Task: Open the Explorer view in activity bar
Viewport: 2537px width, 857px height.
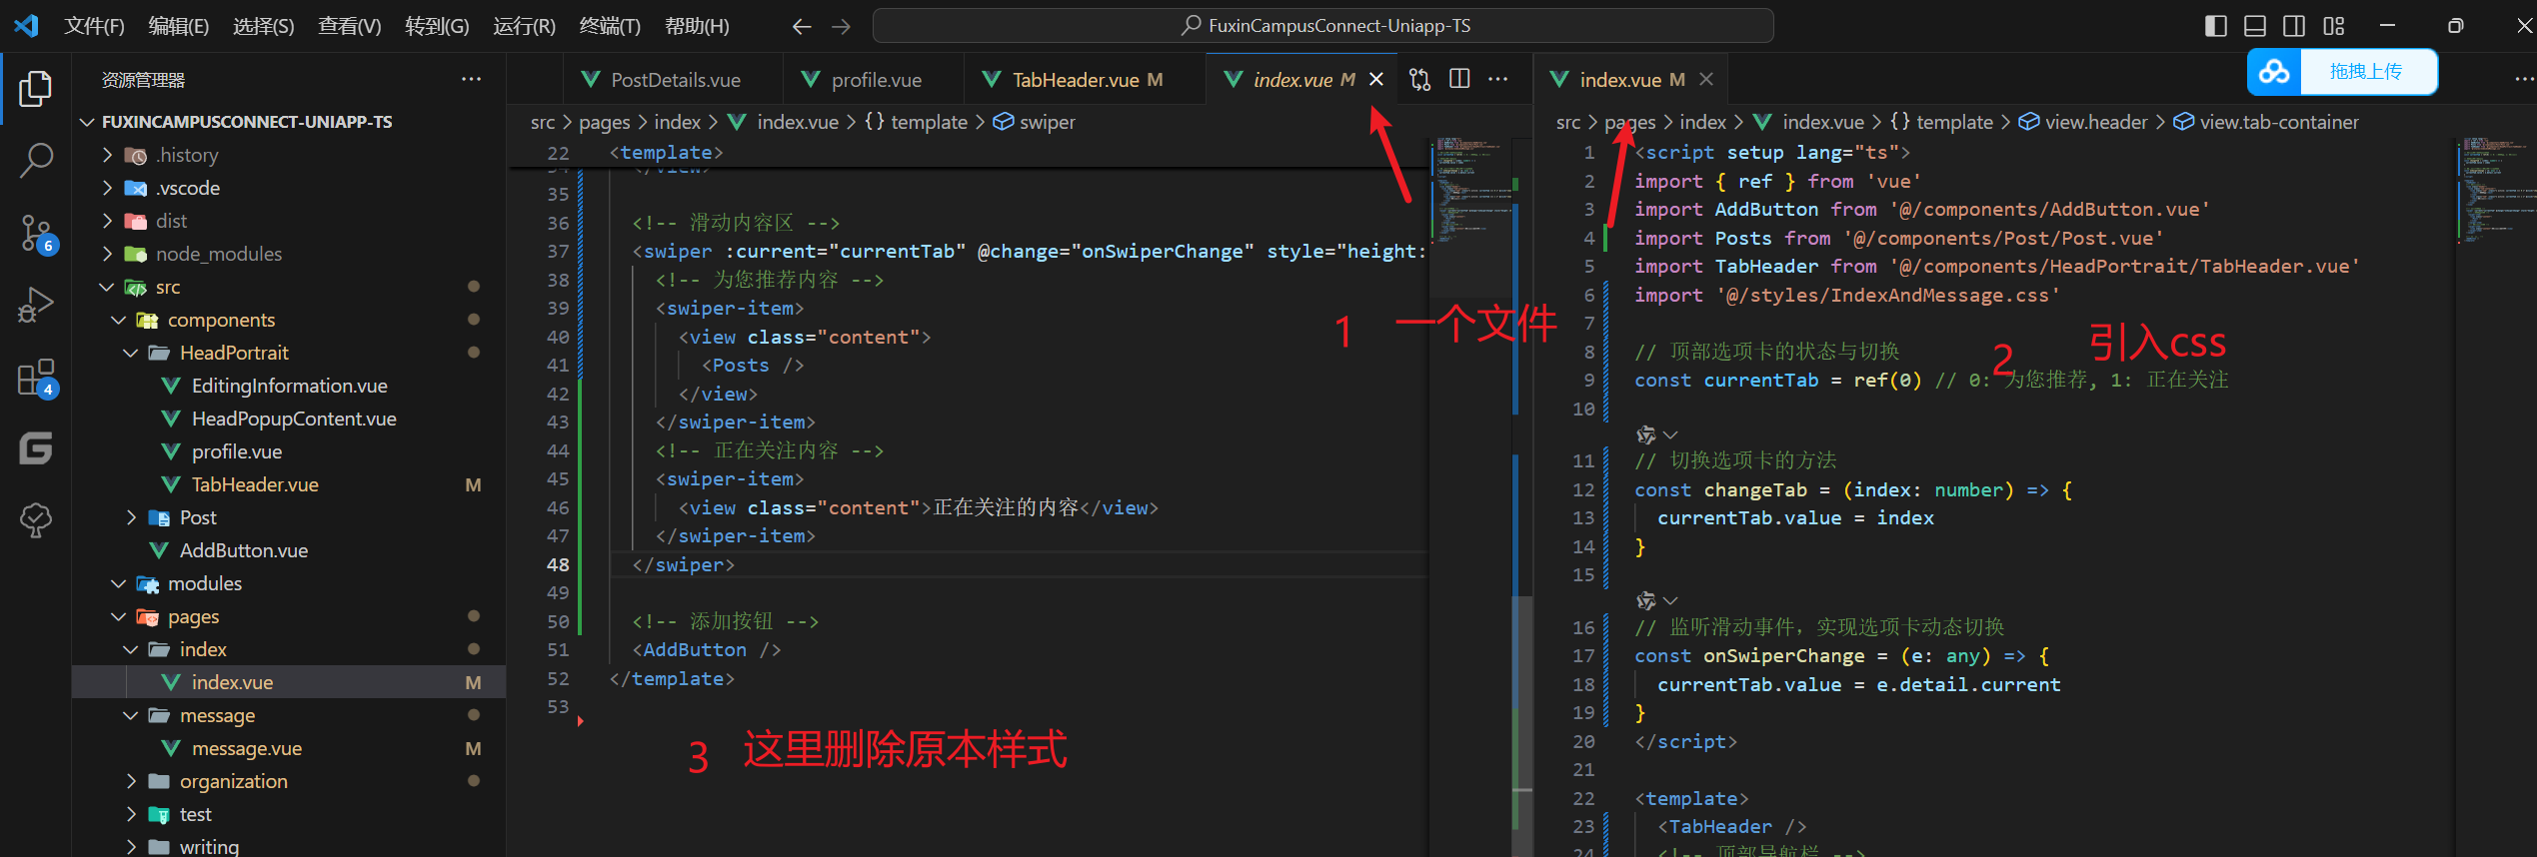Action: (x=36, y=88)
